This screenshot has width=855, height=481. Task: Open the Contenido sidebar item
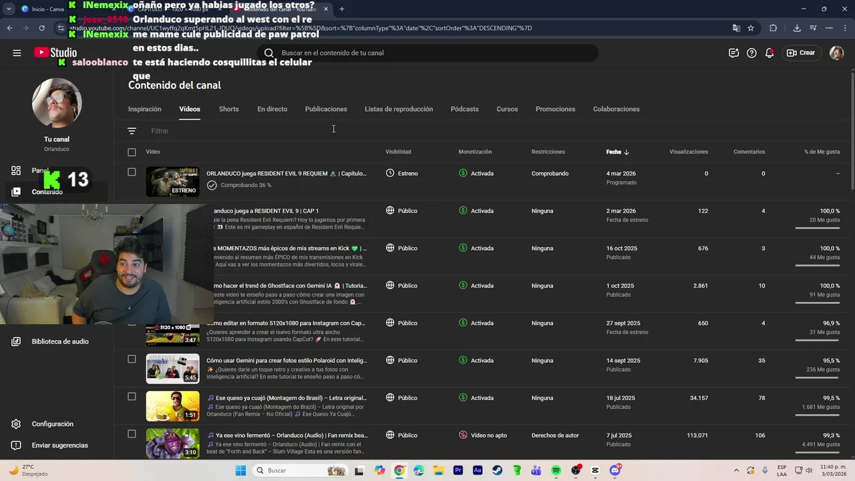(x=47, y=192)
